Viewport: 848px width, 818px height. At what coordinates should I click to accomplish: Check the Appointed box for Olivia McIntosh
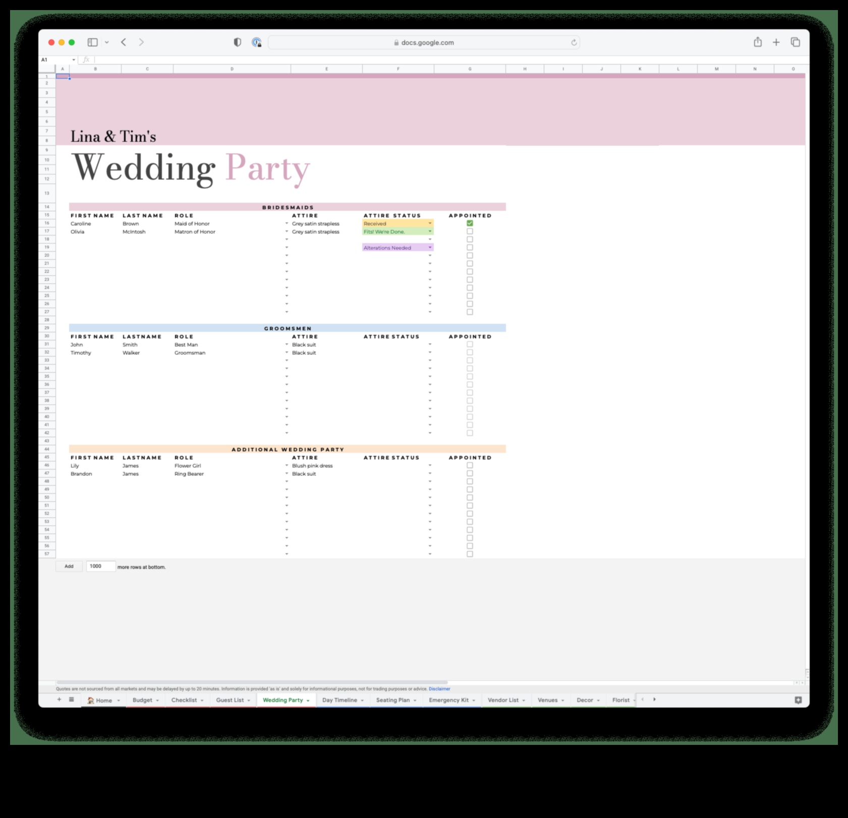[470, 231]
